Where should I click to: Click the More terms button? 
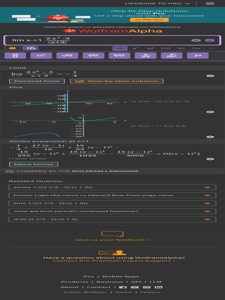[34, 164]
